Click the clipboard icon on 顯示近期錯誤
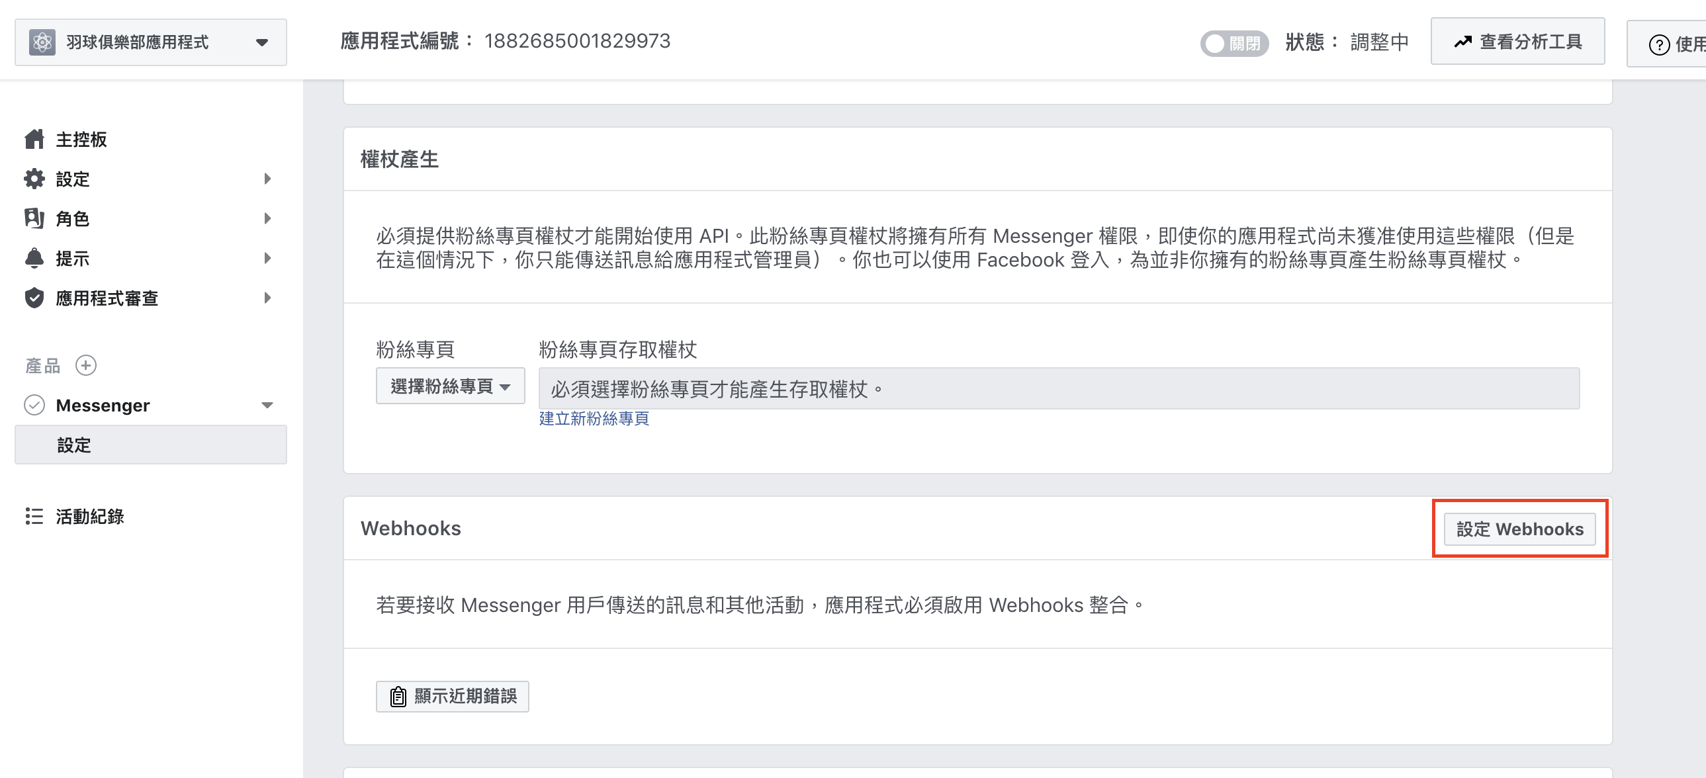This screenshot has height=778, width=1706. tap(397, 697)
